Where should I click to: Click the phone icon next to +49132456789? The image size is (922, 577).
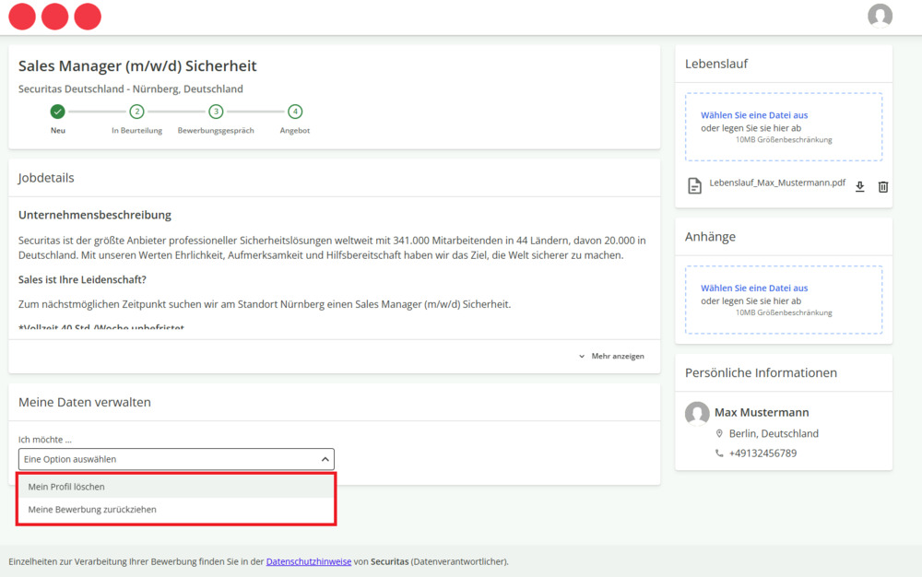click(x=719, y=453)
